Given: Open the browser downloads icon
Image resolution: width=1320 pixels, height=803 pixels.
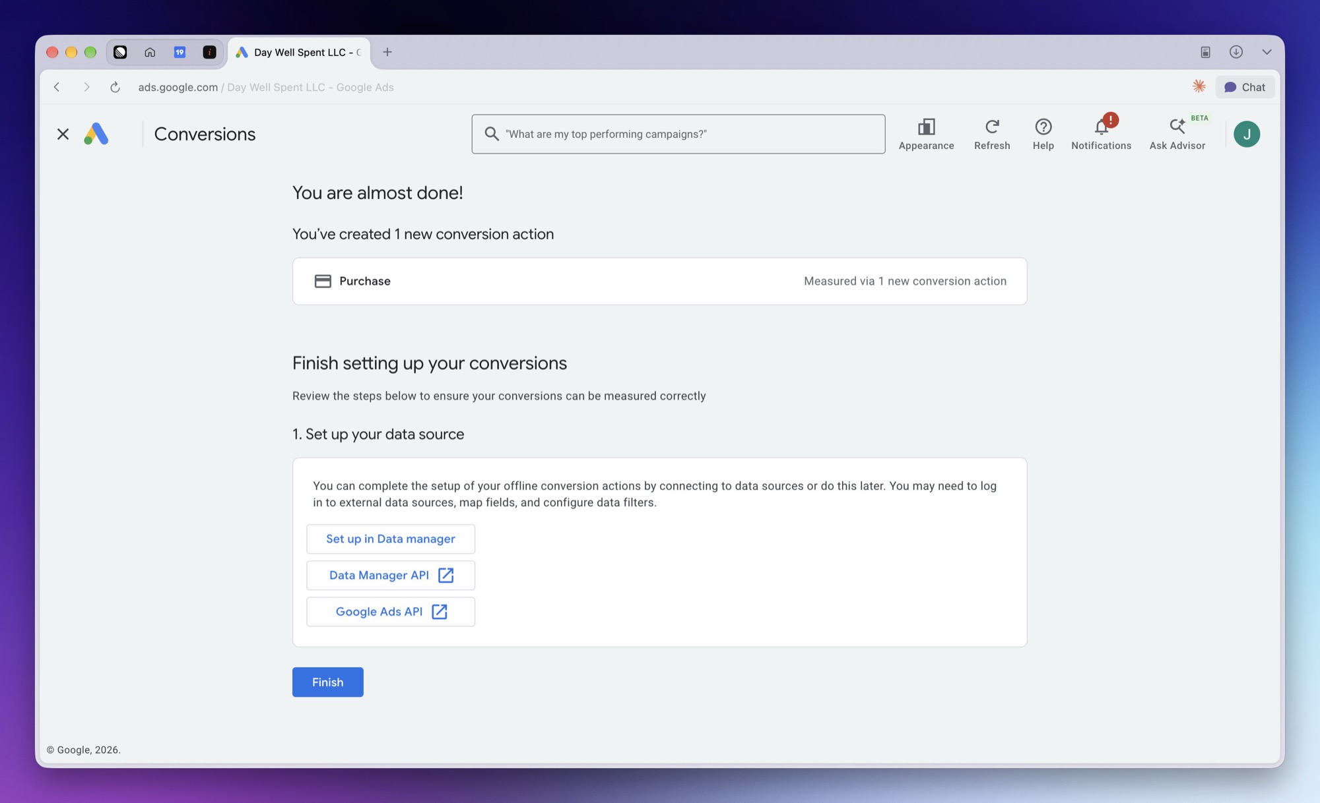Looking at the screenshot, I should (x=1236, y=52).
